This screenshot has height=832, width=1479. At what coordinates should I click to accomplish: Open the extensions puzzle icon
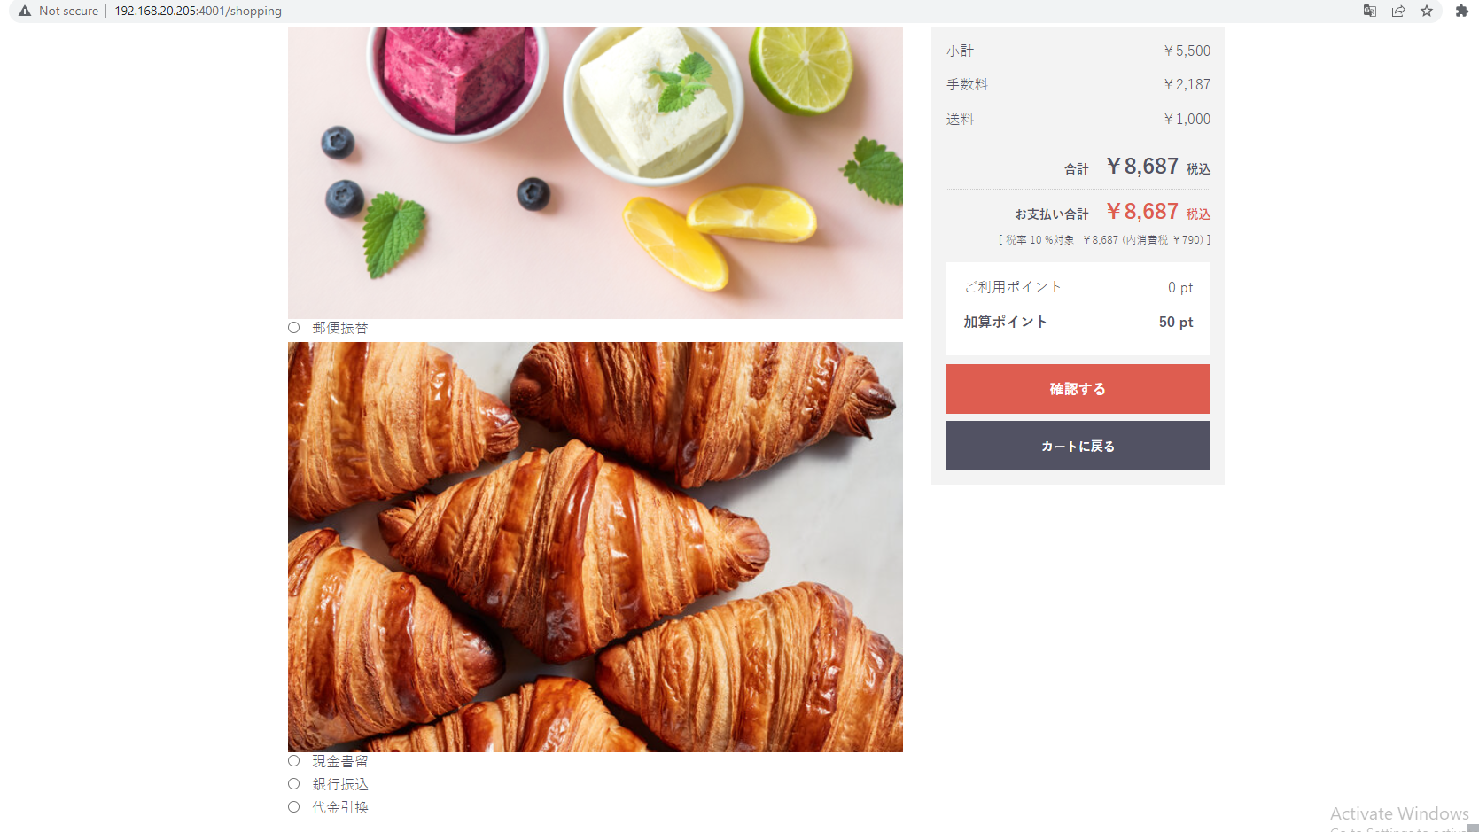pyautogui.click(x=1462, y=11)
